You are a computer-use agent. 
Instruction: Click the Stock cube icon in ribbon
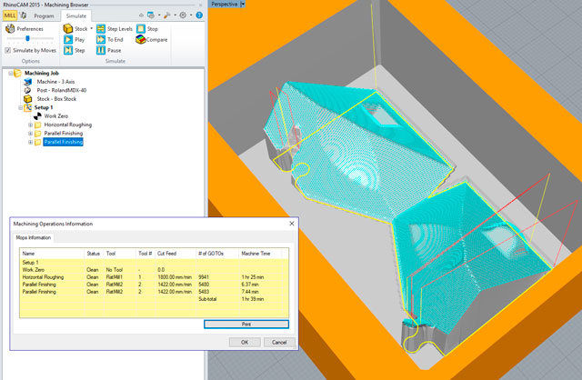pos(67,28)
